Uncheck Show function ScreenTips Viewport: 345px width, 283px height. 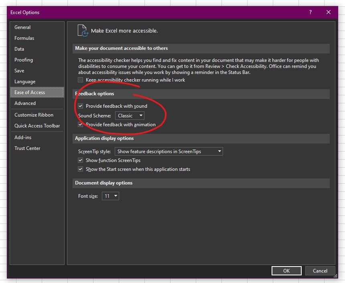point(81,160)
